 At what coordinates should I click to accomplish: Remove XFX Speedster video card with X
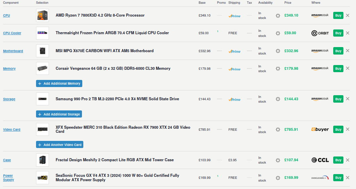click(x=347, y=129)
